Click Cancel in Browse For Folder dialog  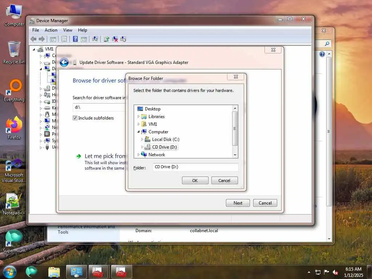click(224, 180)
